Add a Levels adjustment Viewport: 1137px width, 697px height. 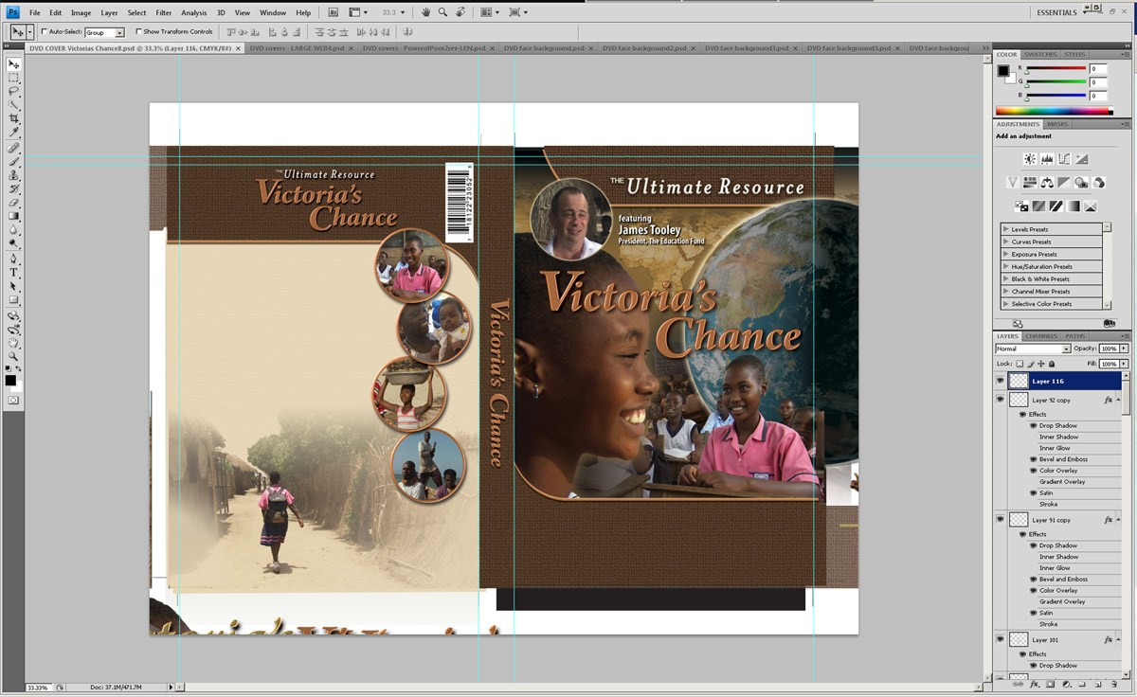(x=1047, y=159)
